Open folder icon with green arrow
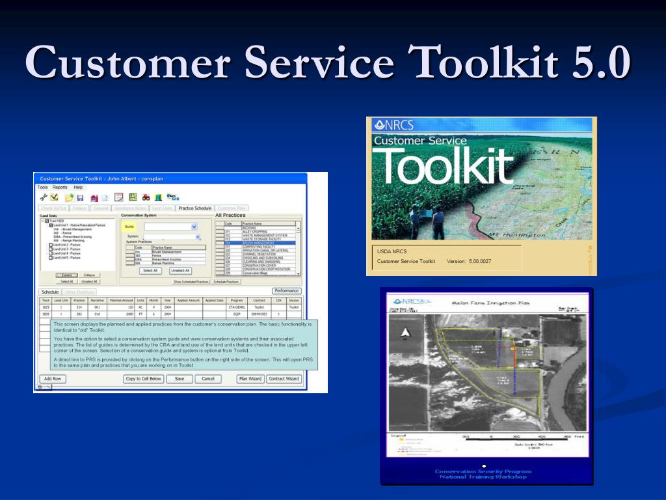 pos(69,198)
